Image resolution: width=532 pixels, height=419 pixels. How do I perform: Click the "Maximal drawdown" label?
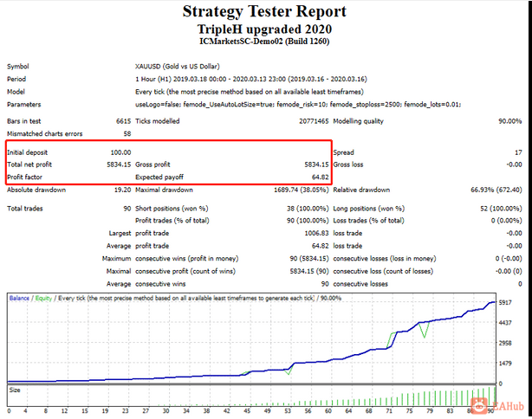[x=164, y=190]
